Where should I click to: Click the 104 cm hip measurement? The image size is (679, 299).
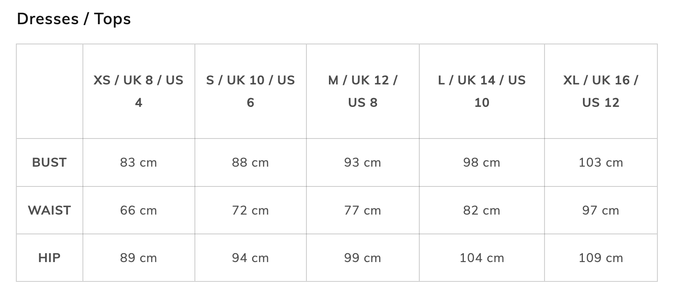coord(482,258)
